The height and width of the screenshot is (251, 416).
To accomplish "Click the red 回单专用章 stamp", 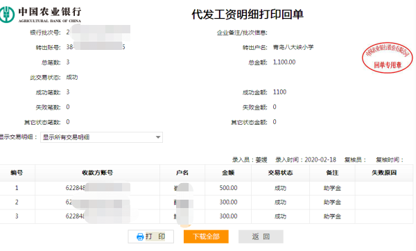I will coord(388,58).
